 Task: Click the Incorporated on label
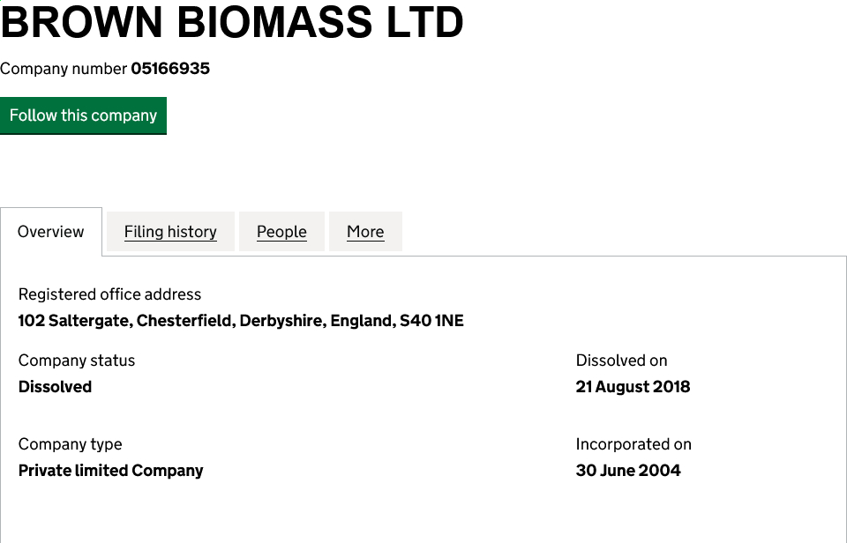tap(633, 444)
